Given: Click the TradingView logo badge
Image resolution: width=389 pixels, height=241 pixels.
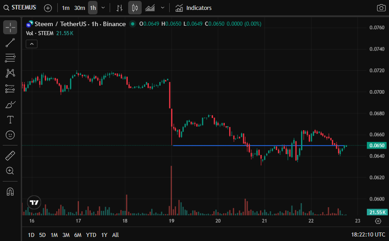Looking at the screenshot, I should 34,202.
